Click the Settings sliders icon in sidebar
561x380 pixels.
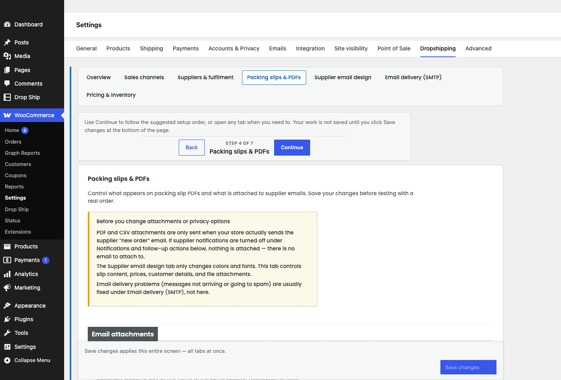[7, 347]
